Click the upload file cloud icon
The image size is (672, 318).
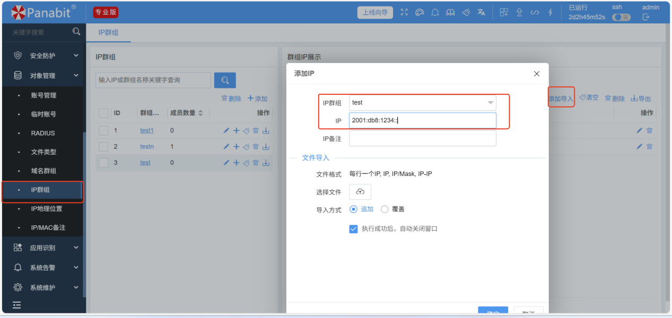(360, 192)
